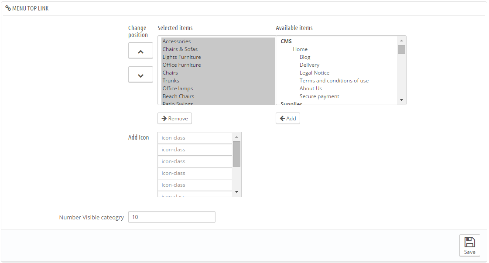Click the first icon-class input field
Viewport: 489px width, 263px height.
pos(195,138)
